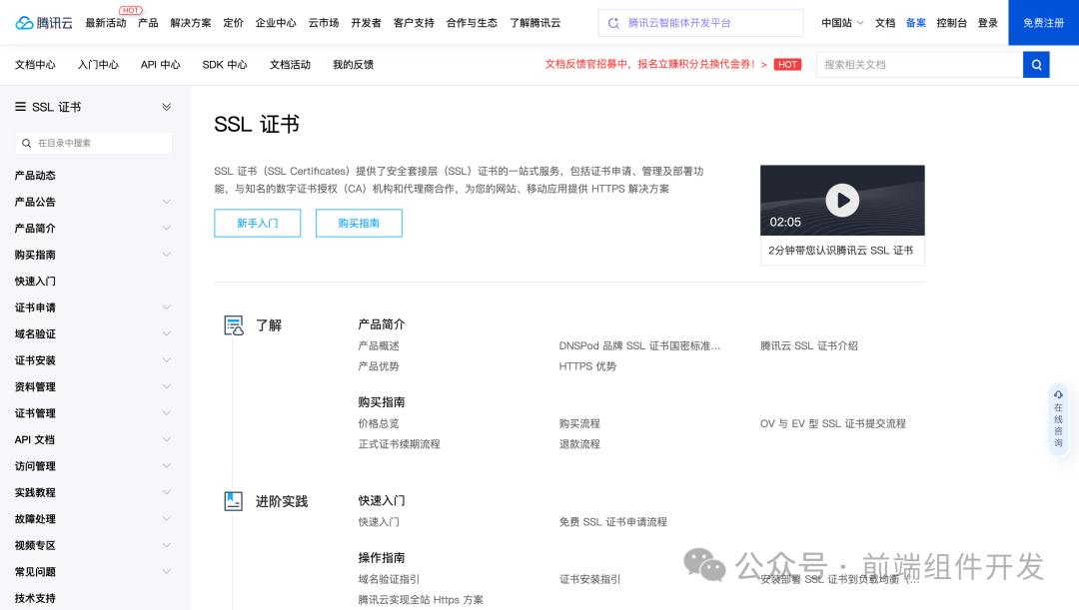Open 合作与生态 top menu

coord(472,23)
